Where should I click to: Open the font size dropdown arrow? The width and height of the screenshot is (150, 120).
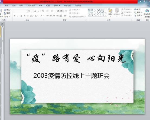[x=32, y=11]
